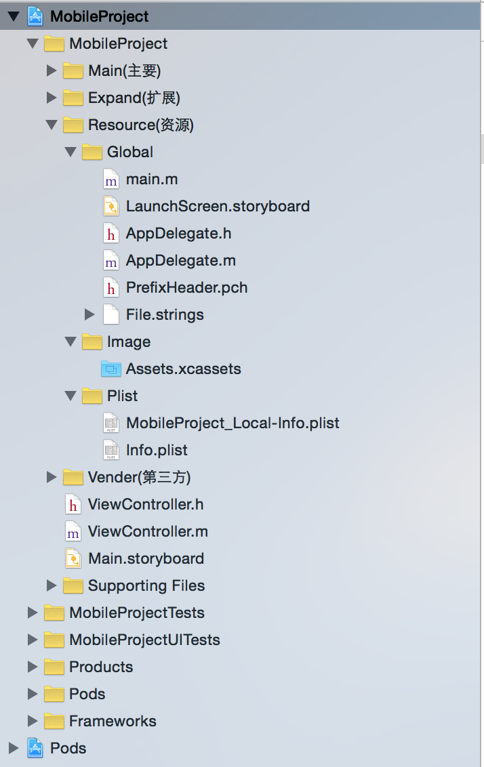Expand the Vender(第三方) folder
Viewport: 484px width, 767px height.
[x=52, y=477]
